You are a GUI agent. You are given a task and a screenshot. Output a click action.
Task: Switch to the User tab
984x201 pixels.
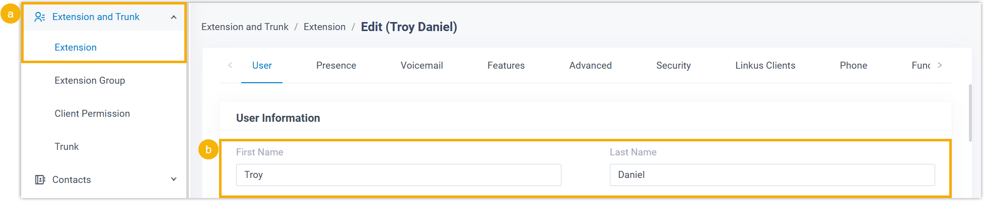click(262, 66)
